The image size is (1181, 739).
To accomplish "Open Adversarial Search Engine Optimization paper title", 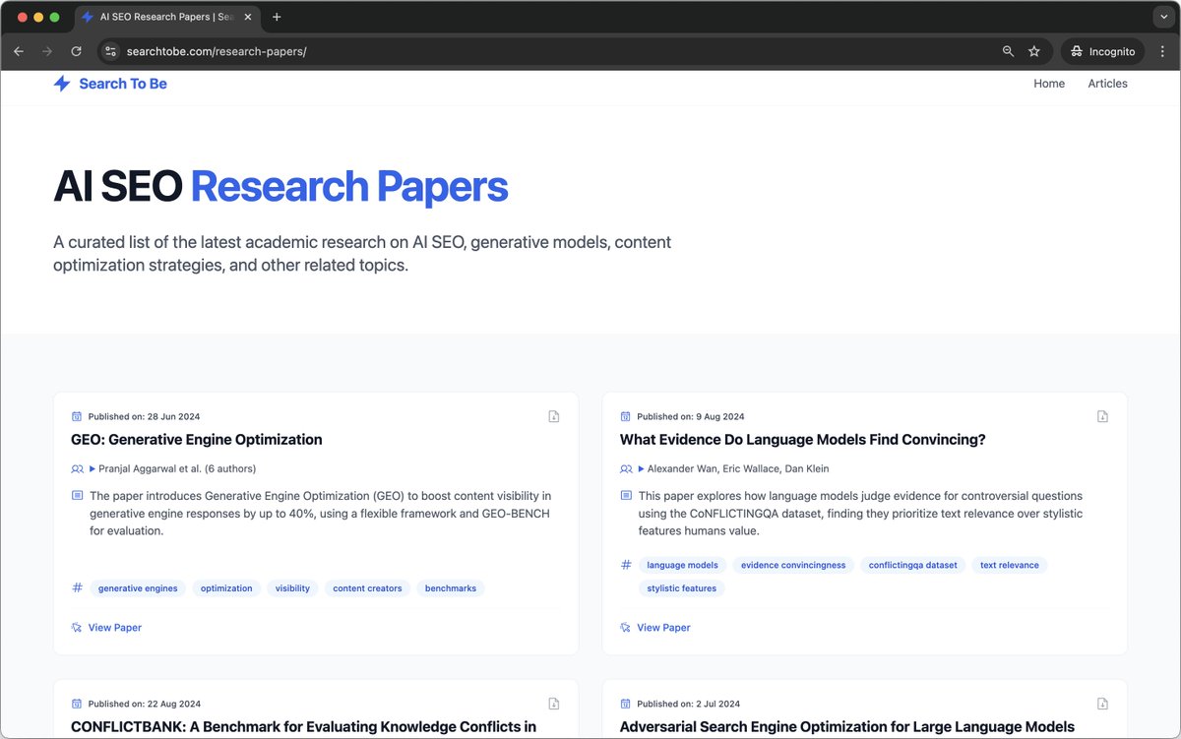I will (847, 727).
